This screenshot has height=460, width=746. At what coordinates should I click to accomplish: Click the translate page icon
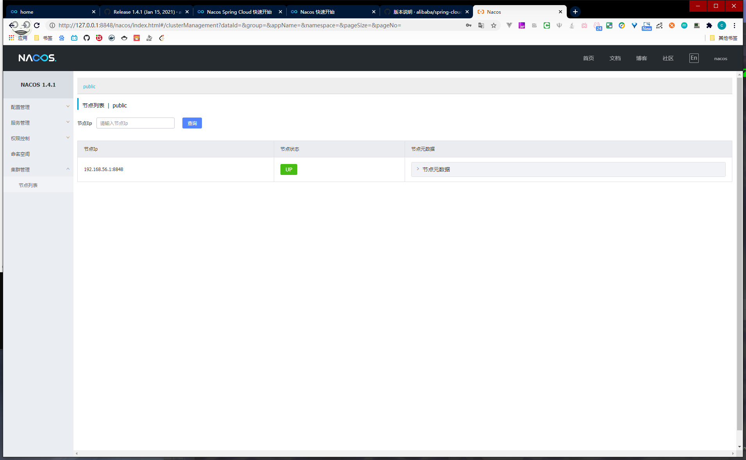click(x=481, y=25)
